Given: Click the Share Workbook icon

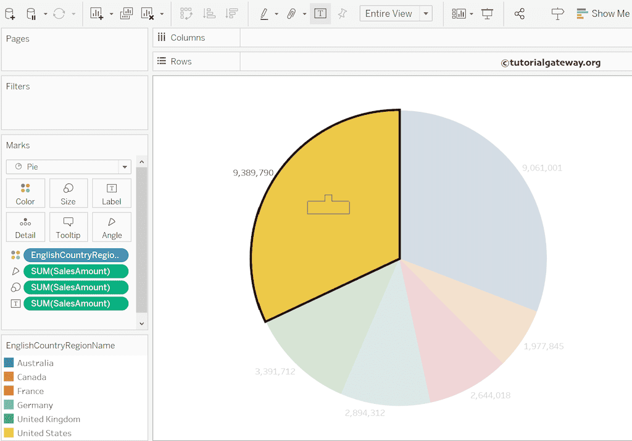Looking at the screenshot, I should point(520,13).
